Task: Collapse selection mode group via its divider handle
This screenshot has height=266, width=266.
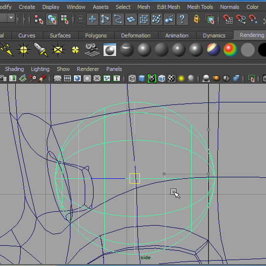Action: 30,19
